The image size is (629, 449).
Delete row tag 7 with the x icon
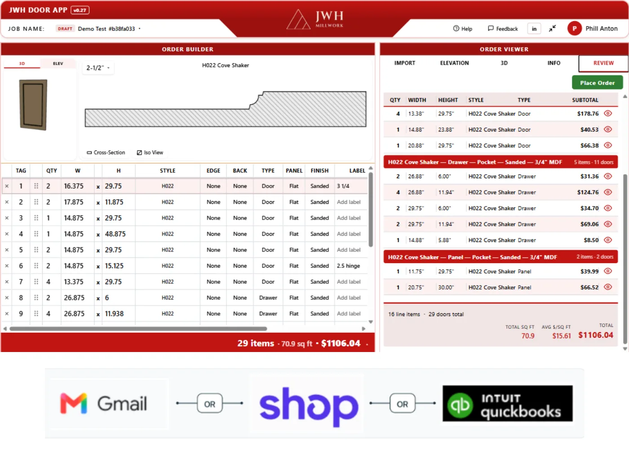click(x=7, y=282)
